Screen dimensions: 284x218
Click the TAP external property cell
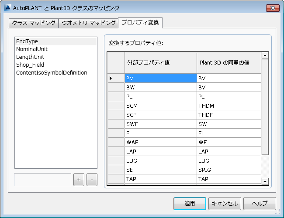[x=161, y=179]
